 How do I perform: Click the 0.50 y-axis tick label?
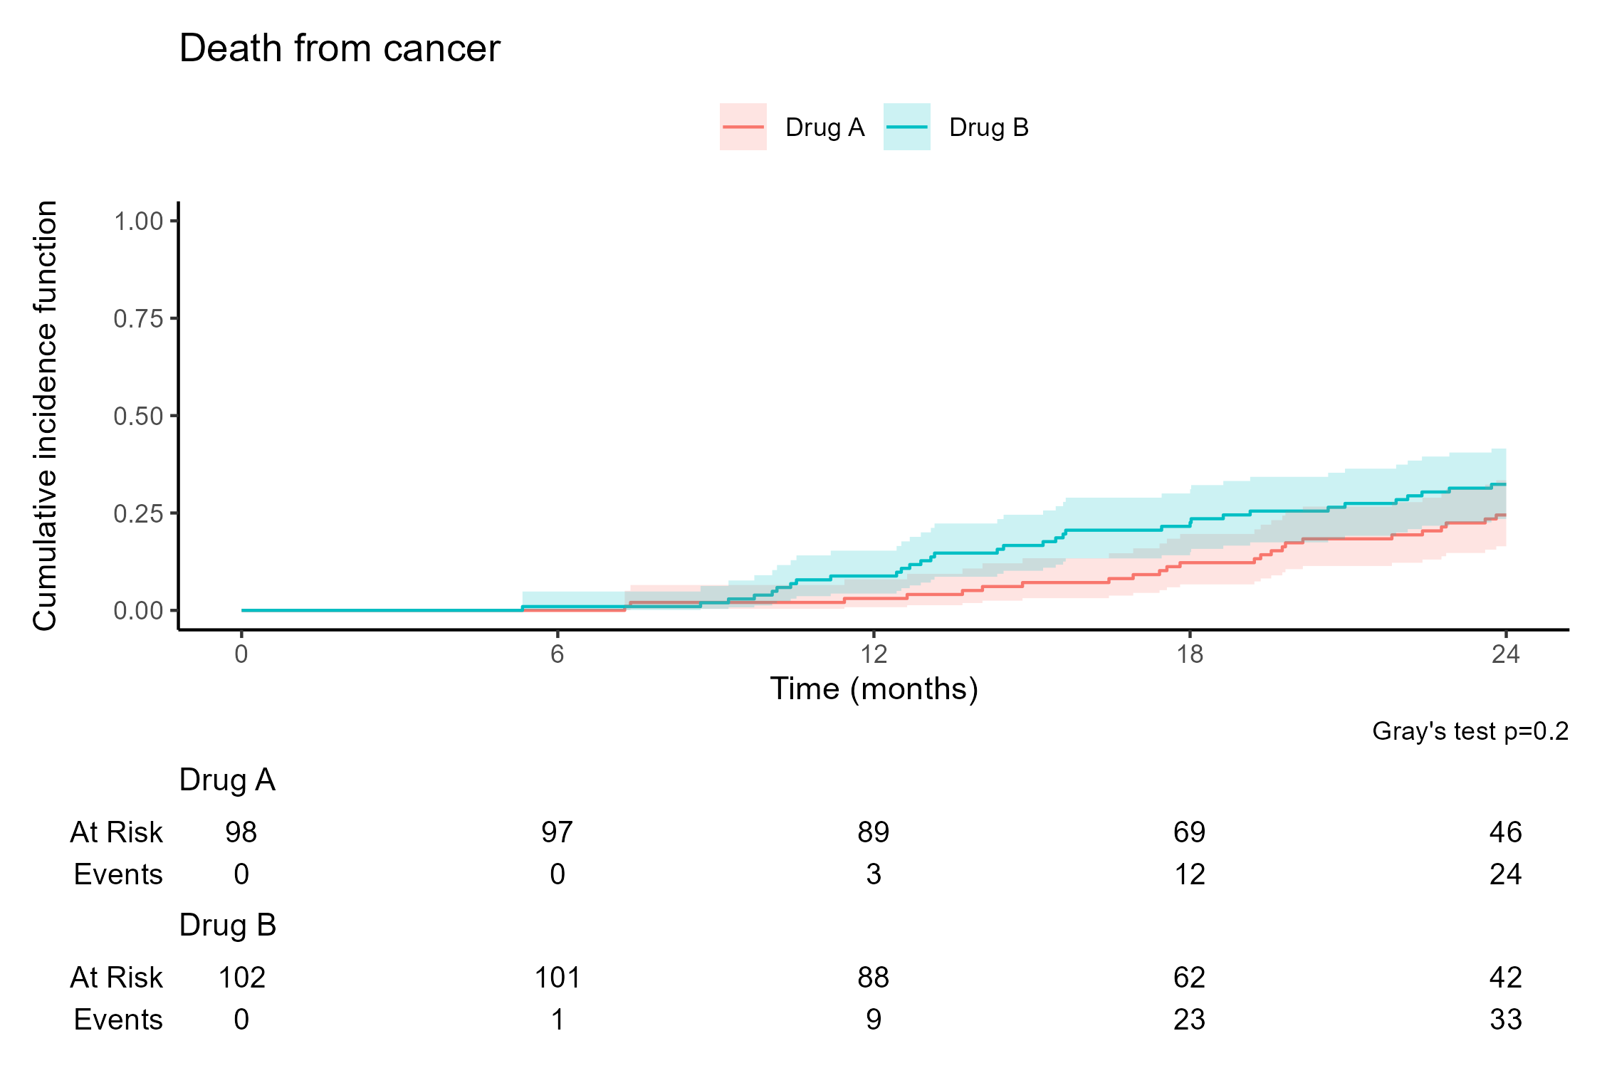pyautogui.click(x=138, y=416)
